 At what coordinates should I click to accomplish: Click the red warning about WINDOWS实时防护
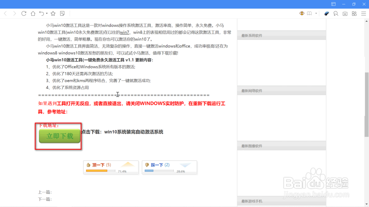point(132,108)
